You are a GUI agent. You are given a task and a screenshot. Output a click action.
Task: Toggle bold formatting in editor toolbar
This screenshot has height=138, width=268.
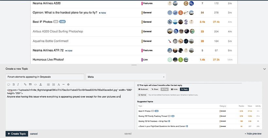pyautogui.click(x=13, y=84)
